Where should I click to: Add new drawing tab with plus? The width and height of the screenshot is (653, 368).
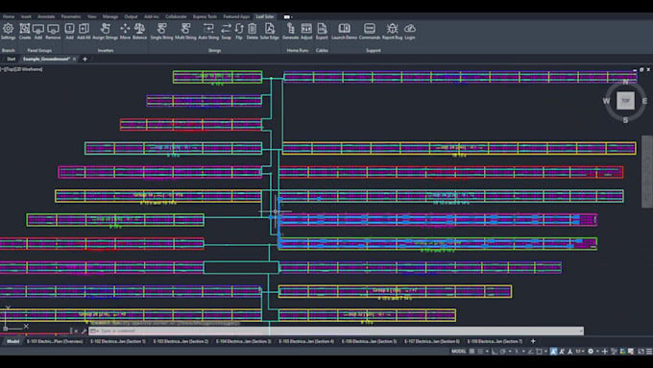(x=85, y=60)
